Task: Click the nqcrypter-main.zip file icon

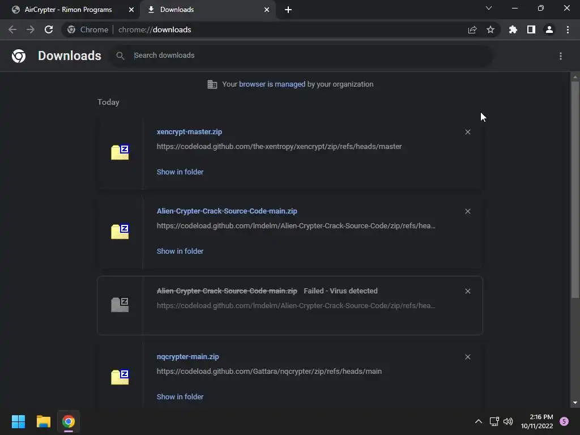Action: pyautogui.click(x=120, y=377)
